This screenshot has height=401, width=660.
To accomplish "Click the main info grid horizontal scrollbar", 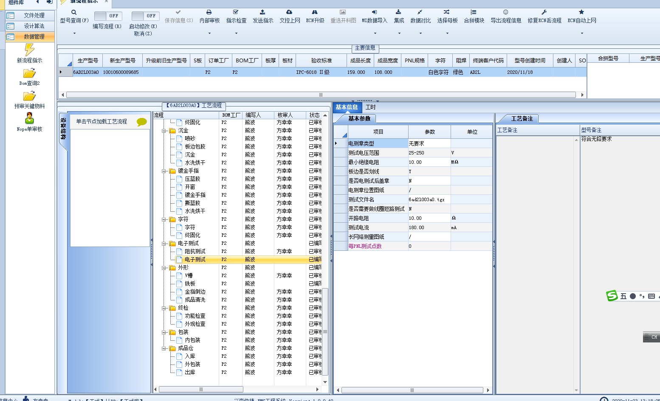I will (x=321, y=95).
